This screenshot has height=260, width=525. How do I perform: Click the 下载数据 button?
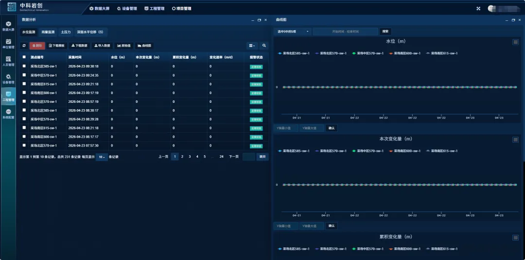tap(79, 46)
